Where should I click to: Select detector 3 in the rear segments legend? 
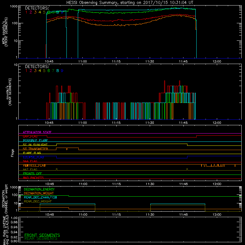35,71
